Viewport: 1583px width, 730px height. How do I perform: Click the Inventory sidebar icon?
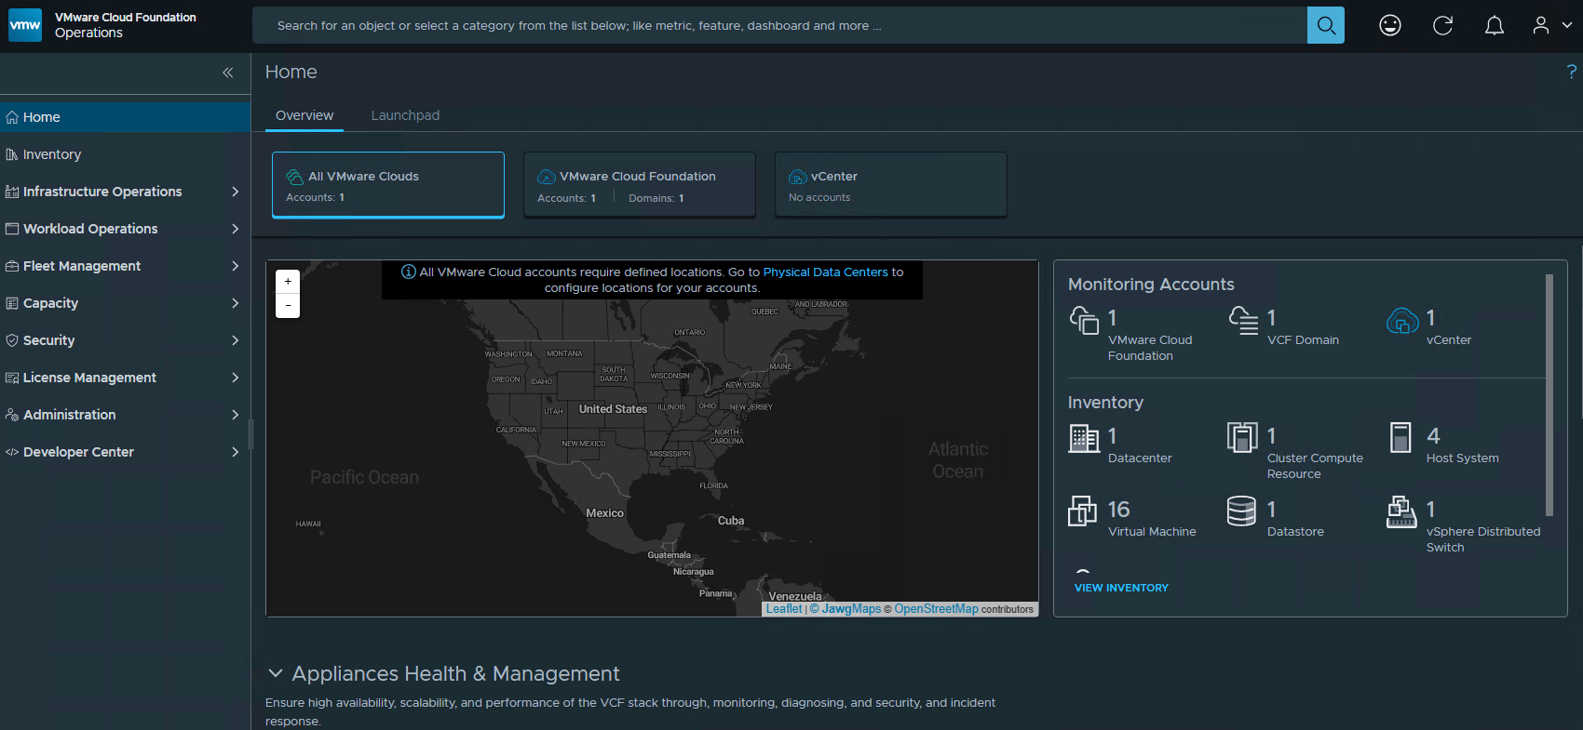coord(12,154)
